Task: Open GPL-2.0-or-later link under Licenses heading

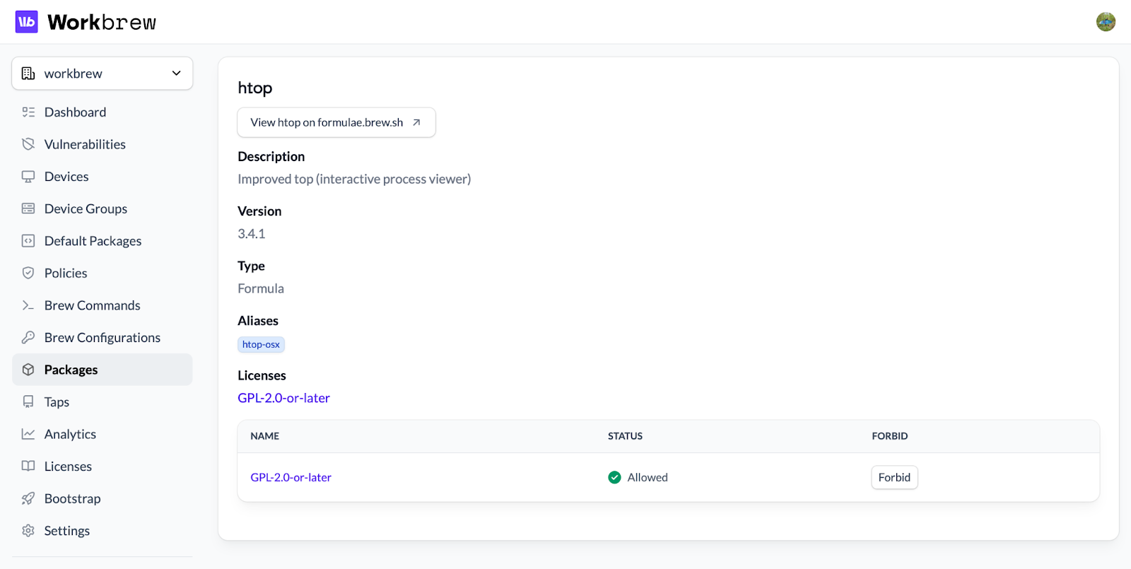Action: coord(283,398)
